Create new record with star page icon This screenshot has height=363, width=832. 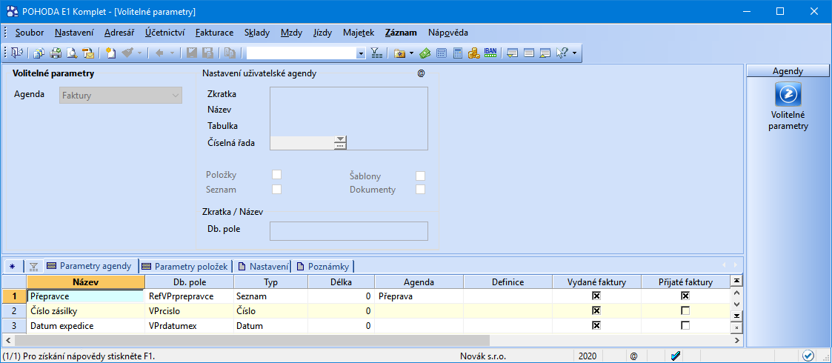110,53
